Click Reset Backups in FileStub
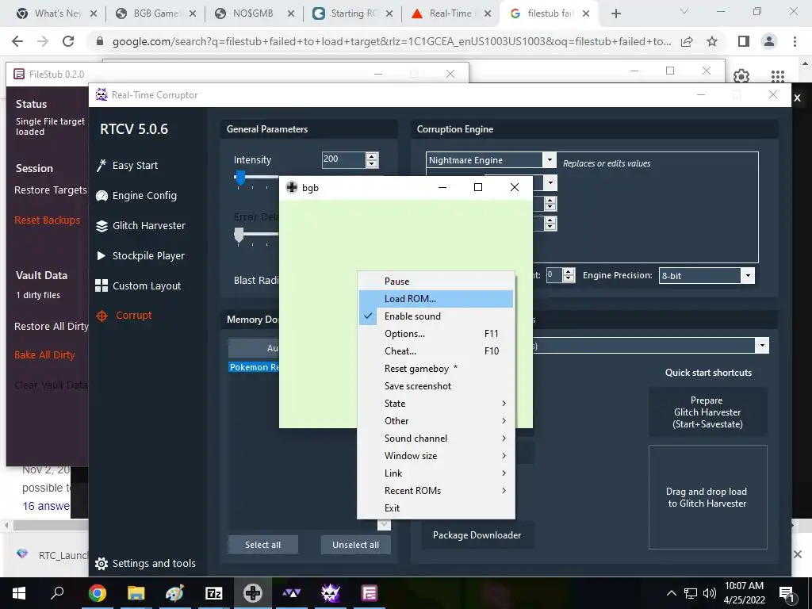The height and width of the screenshot is (609, 812). click(47, 220)
